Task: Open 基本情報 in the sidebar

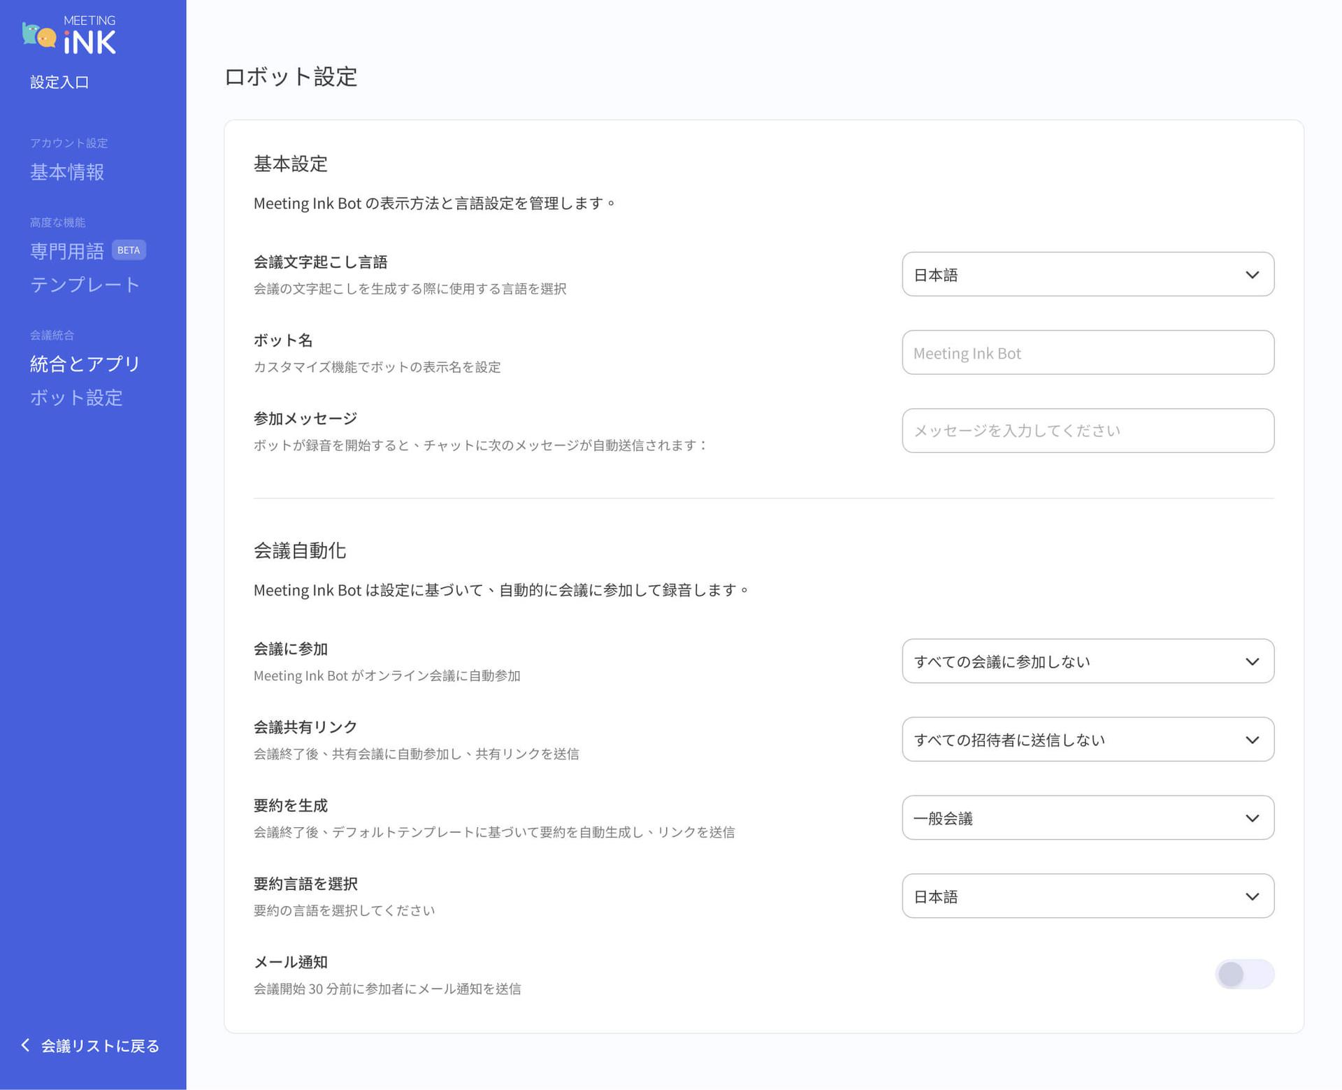Action: coord(67,172)
